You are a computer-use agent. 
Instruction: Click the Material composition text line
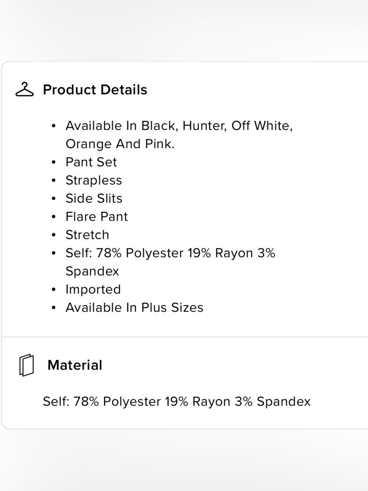coord(177,401)
